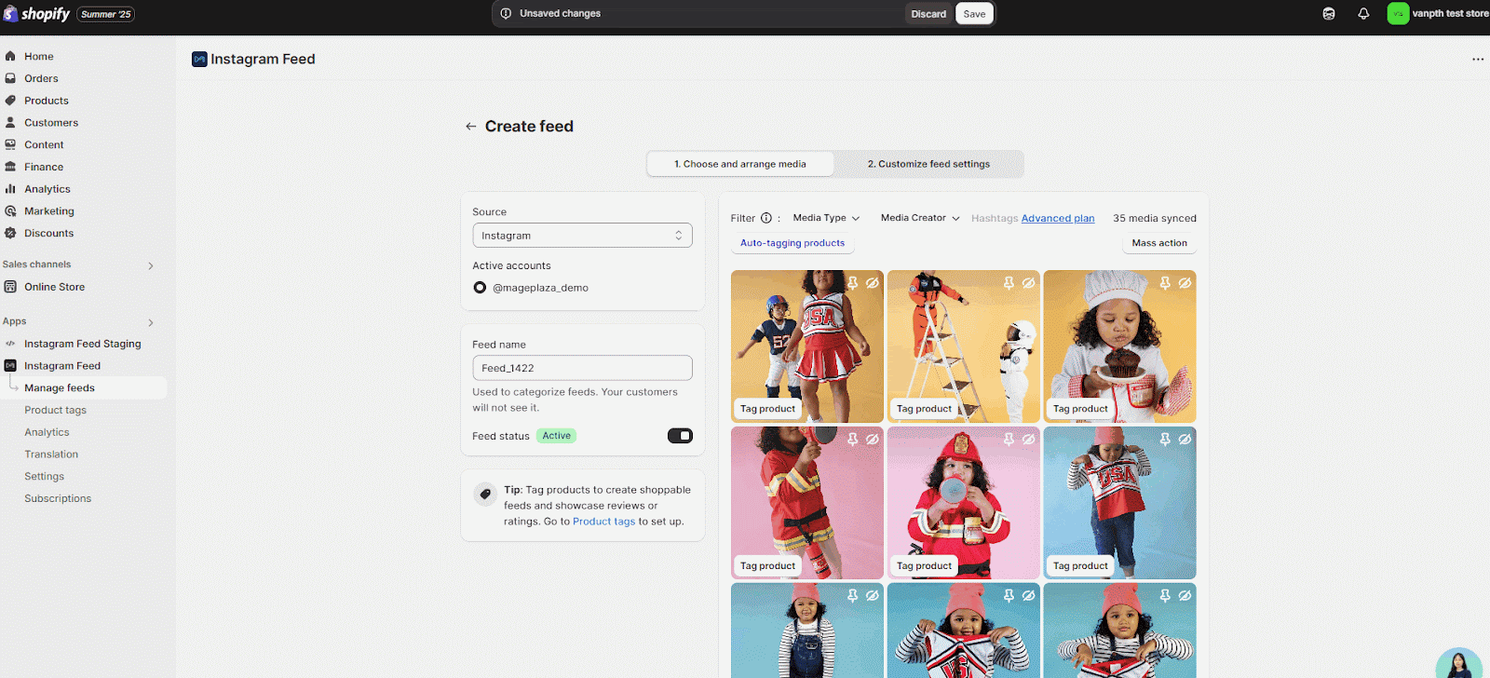This screenshot has height=678, width=1490.
Task: Open the Mass action button
Action: coord(1159,243)
